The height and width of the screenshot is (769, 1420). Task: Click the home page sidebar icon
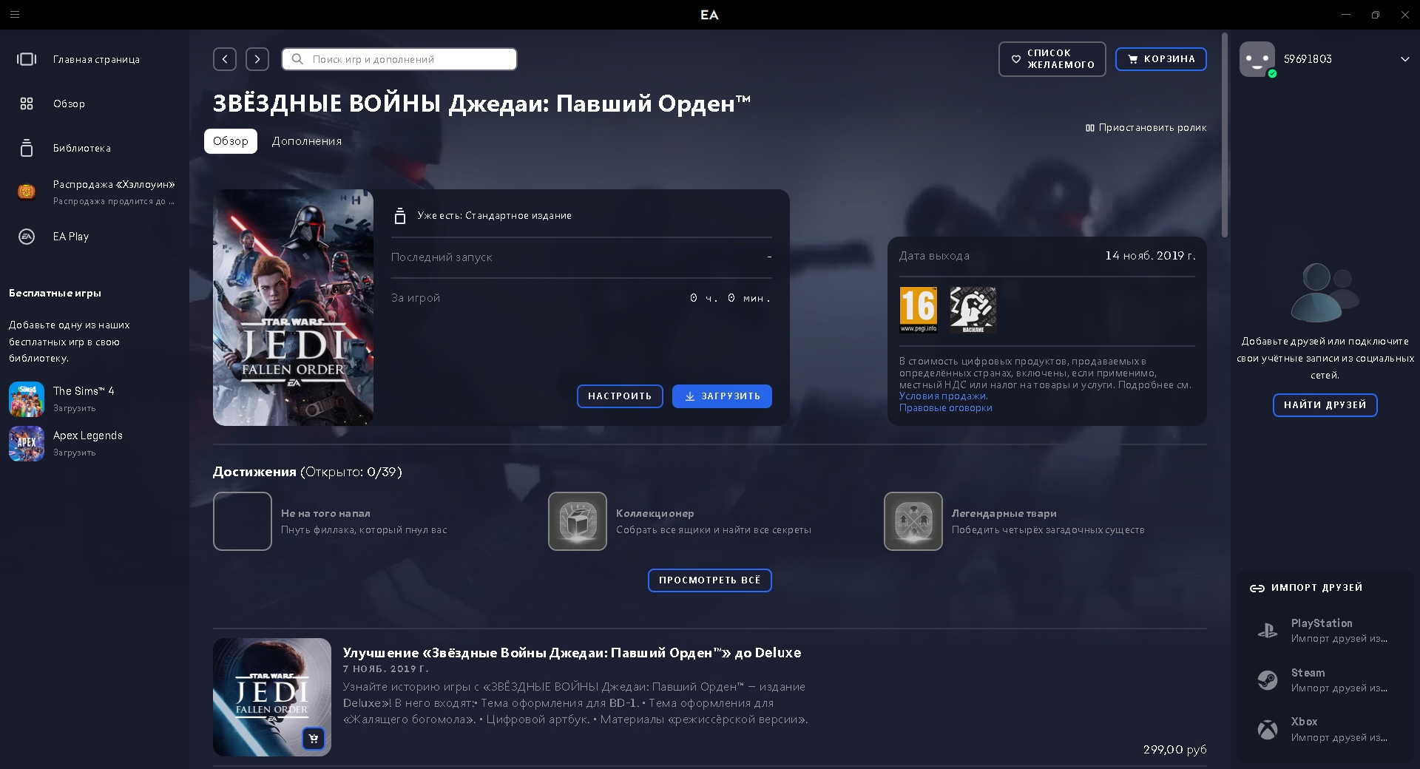[27, 59]
